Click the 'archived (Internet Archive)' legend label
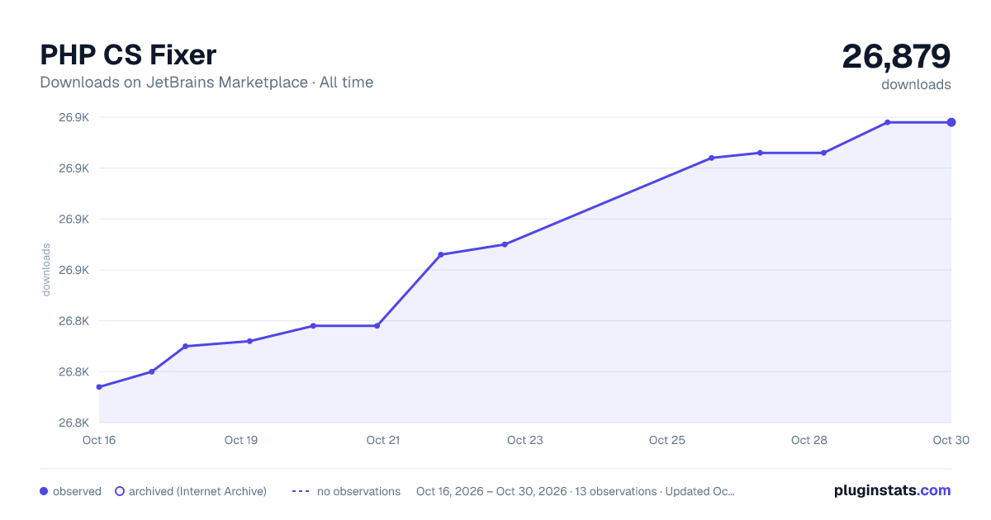This screenshot has height=520, width=991. tap(197, 491)
